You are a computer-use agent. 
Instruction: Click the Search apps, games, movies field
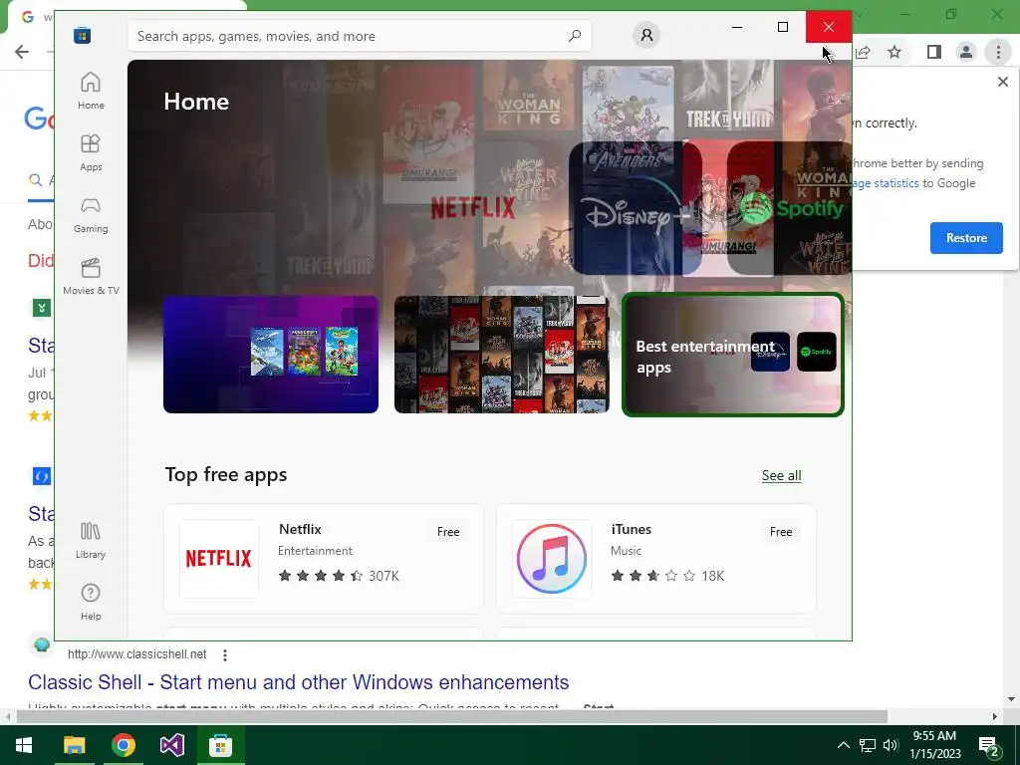point(359,36)
